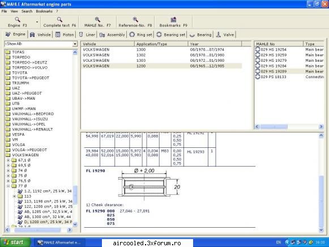Select part 029 PS 18133 row
Screen dimensions: 329x247
(289, 77)
